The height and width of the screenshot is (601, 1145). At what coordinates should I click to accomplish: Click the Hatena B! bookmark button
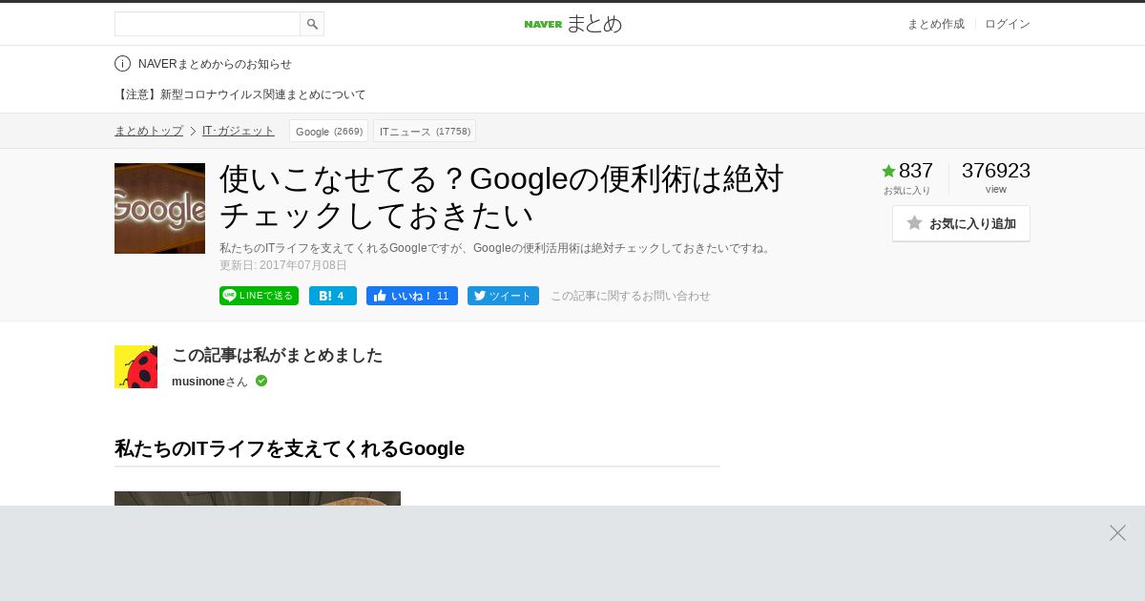click(333, 296)
